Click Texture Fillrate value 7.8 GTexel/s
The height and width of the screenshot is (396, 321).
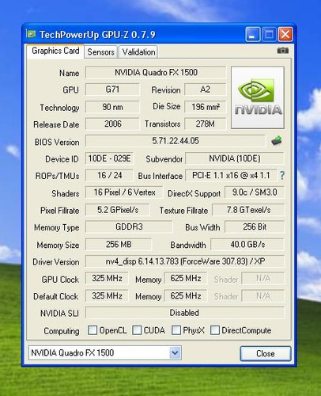[248, 210]
